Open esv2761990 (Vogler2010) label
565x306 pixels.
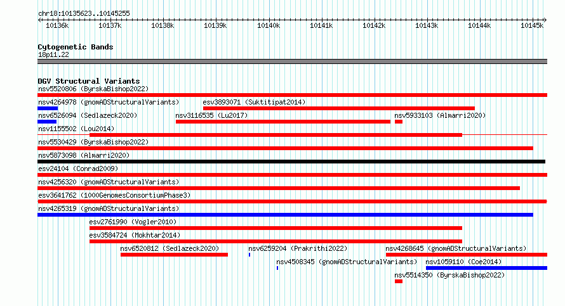click(x=133, y=222)
